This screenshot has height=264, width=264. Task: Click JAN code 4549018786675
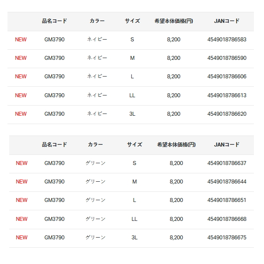coord(227,238)
